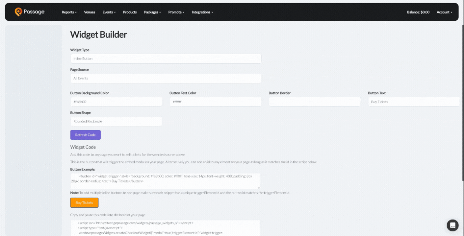Viewport: 464px width, 236px height.
Task: Click the 'Add this code to any page' text
Action: point(127,154)
